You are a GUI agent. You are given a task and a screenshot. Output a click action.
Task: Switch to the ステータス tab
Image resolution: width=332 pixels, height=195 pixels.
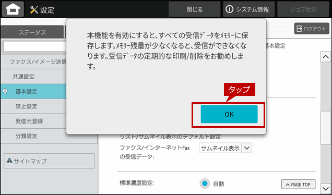[x=32, y=32]
